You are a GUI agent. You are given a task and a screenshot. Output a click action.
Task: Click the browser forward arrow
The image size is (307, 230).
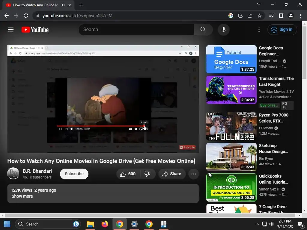[x=16, y=16]
